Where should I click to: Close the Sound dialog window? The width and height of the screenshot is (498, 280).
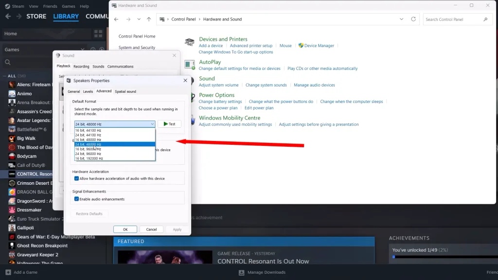(175, 55)
